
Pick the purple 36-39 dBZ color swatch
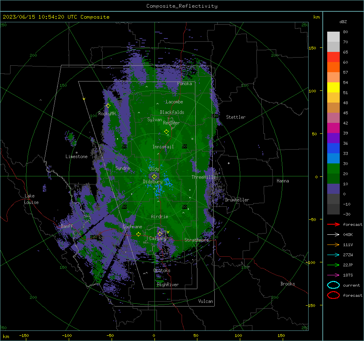click(333, 138)
